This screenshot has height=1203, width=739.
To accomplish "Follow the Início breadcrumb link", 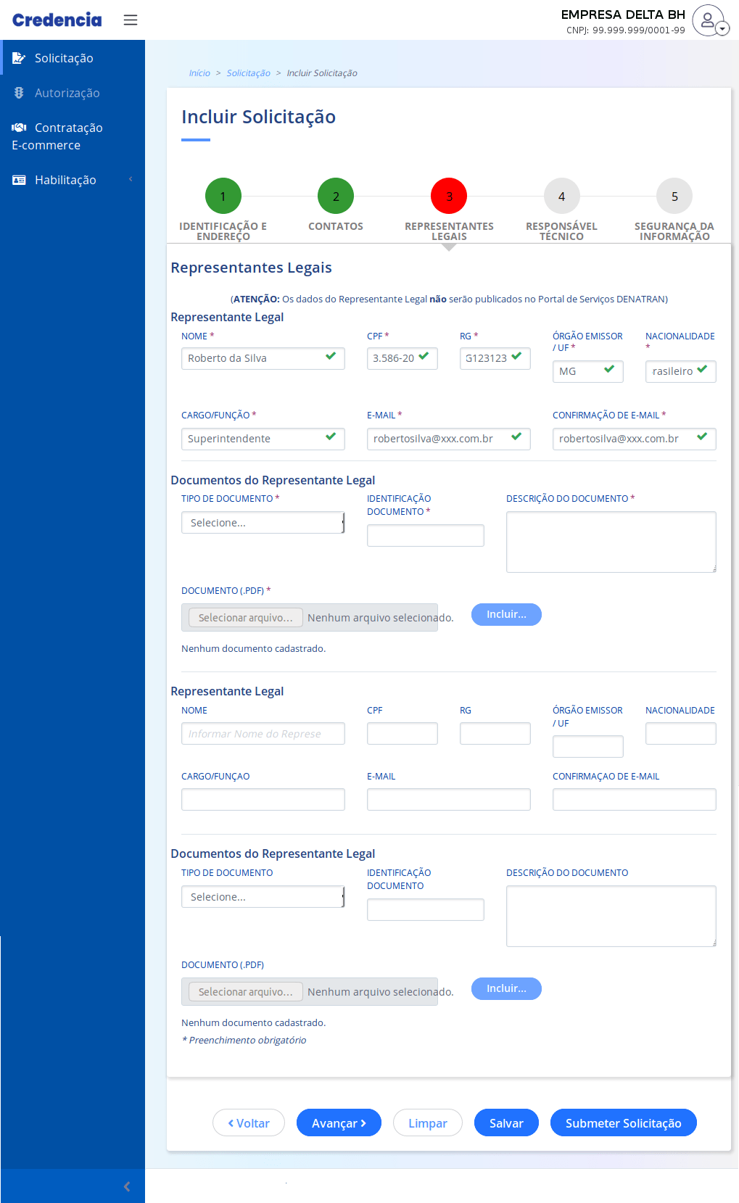I will click(x=199, y=73).
